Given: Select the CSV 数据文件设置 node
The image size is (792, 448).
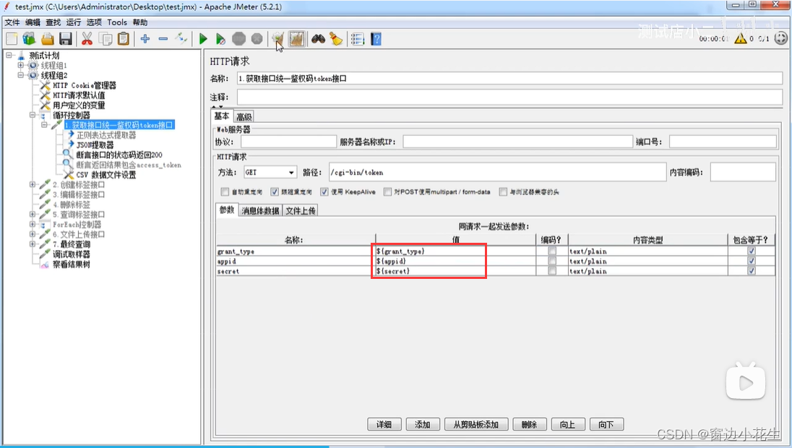Looking at the screenshot, I should 106,175.
